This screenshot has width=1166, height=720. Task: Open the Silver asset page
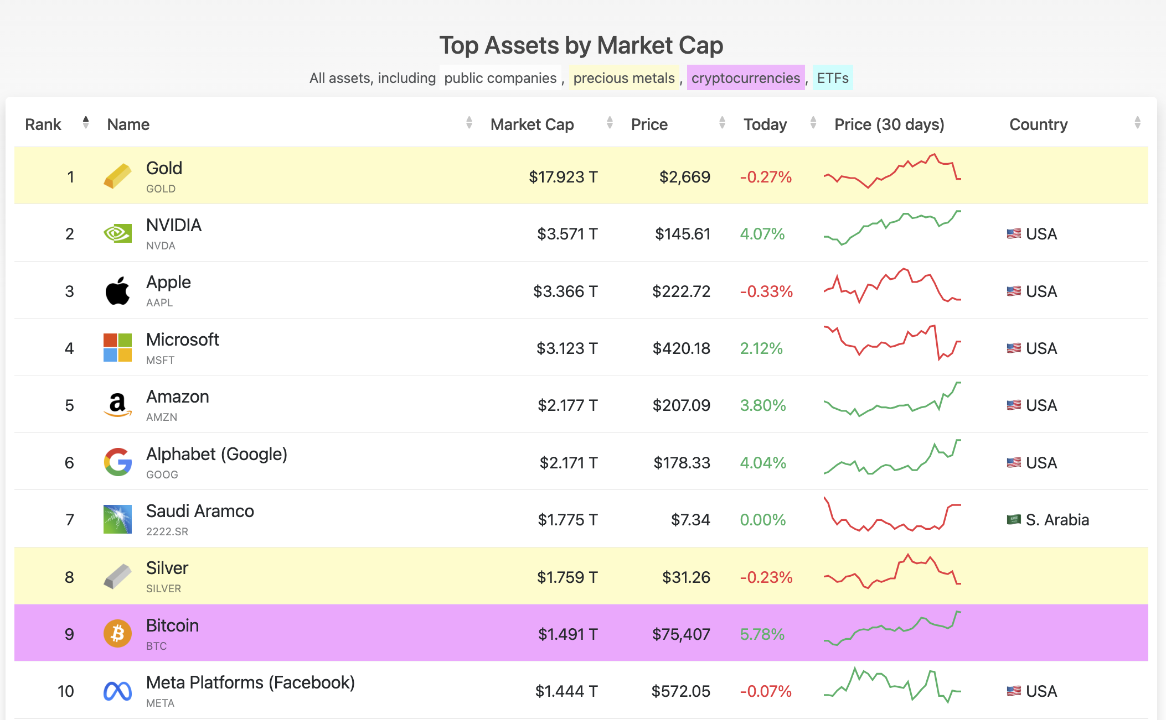click(x=167, y=568)
